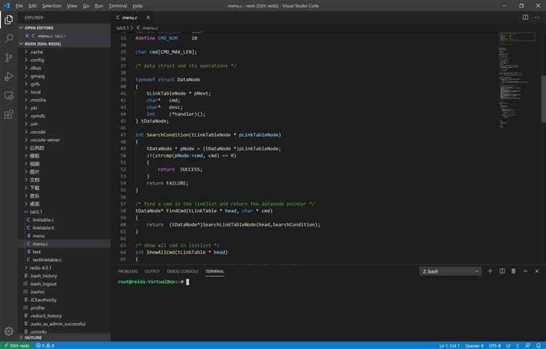
Task: Change encoding via UTF-8 status item
Action: (495, 345)
